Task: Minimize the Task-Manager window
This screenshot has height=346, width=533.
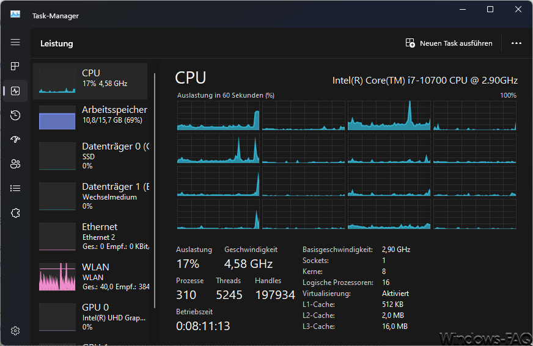Action: point(463,9)
